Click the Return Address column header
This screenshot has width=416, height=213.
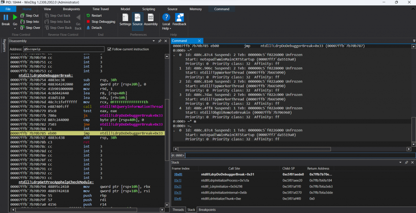point(318,169)
